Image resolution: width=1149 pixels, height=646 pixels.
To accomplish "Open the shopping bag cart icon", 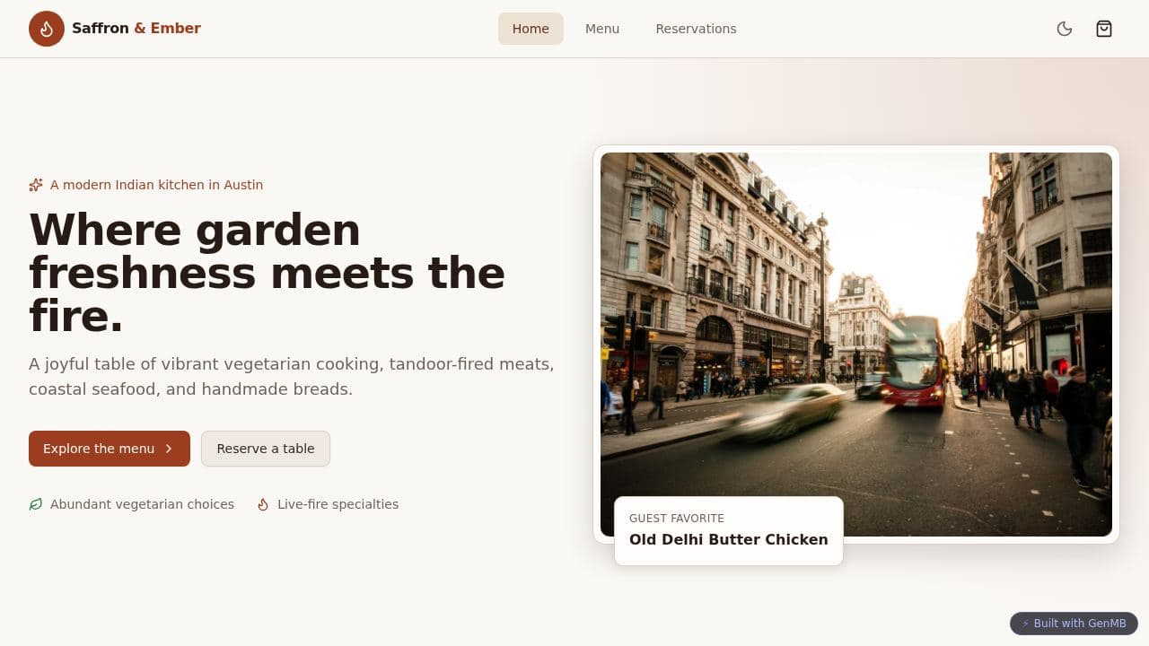I will click(1104, 29).
